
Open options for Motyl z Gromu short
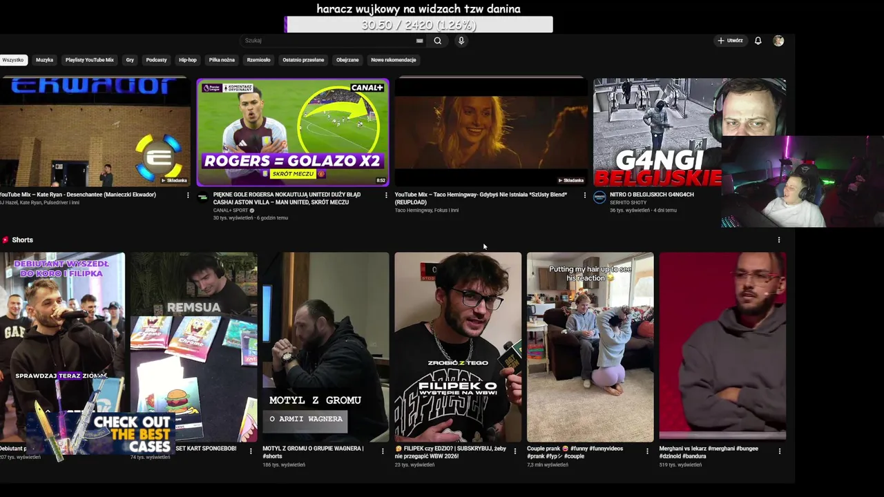click(x=383, y=451)
